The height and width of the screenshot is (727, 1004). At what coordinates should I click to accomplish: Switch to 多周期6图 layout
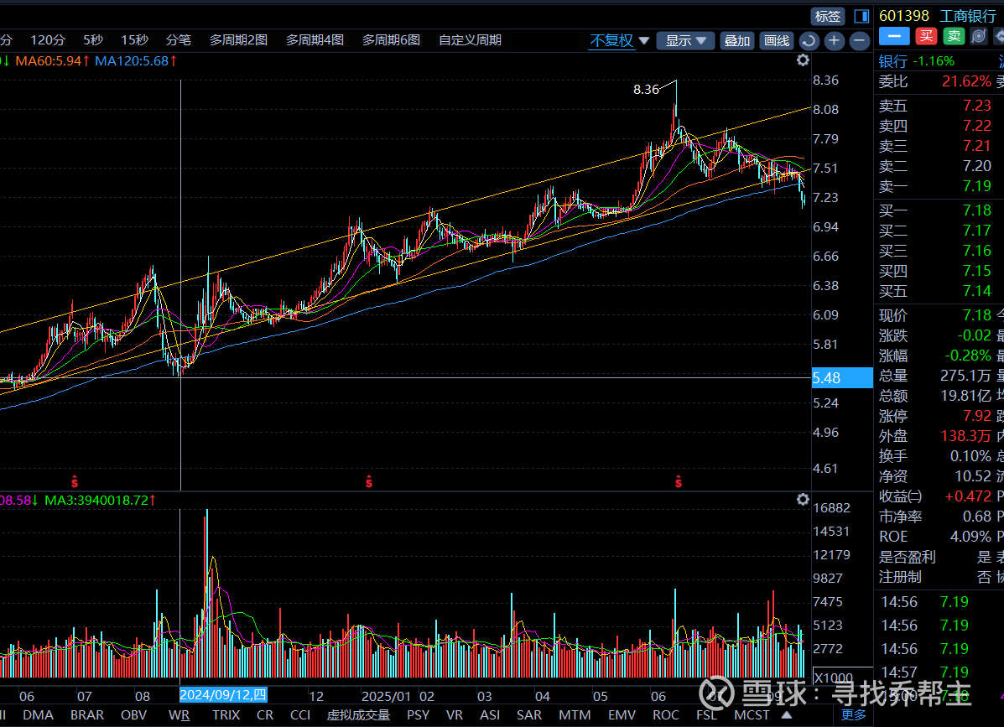(x=391, y=39)
